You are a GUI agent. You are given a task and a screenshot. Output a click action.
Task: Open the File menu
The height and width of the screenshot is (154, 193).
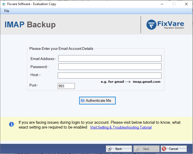7,11
